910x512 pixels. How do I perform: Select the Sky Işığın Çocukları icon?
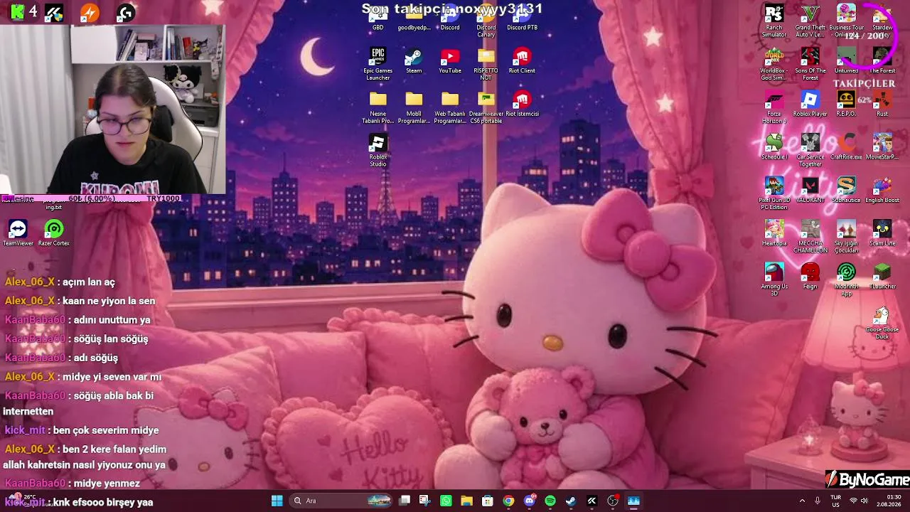[x=846, y=237]
